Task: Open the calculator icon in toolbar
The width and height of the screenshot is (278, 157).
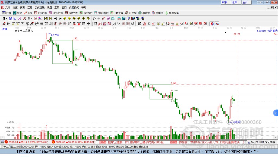Action: click(124, 18)
